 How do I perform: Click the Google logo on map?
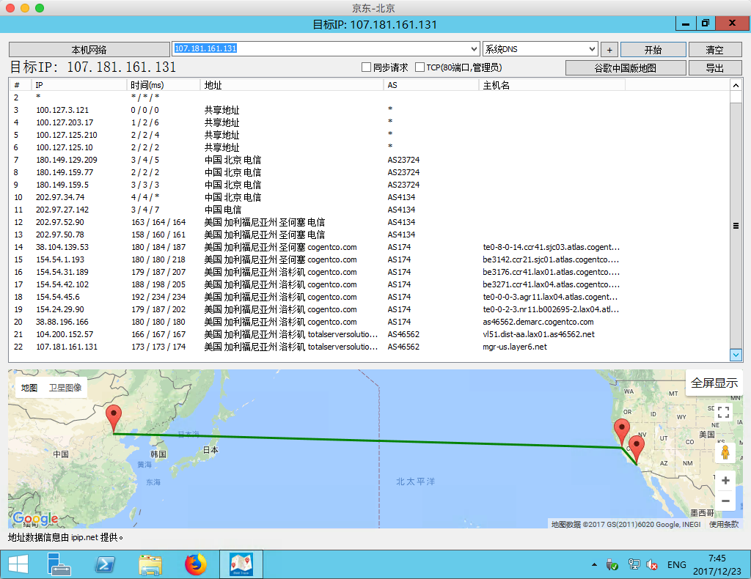(35, 518)
